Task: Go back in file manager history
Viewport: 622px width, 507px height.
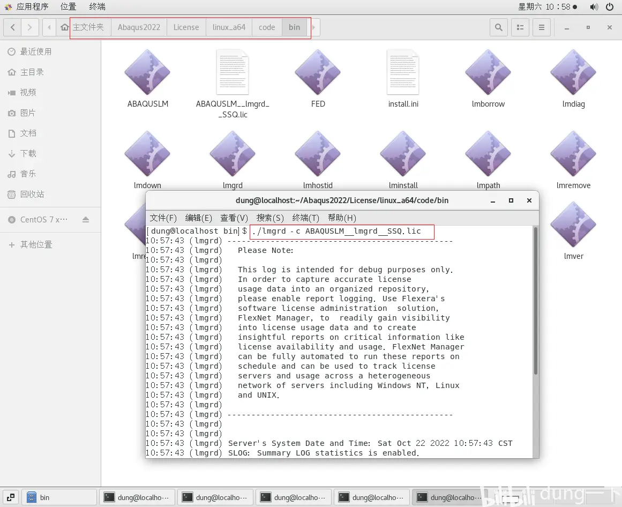Action: [13, 27]
